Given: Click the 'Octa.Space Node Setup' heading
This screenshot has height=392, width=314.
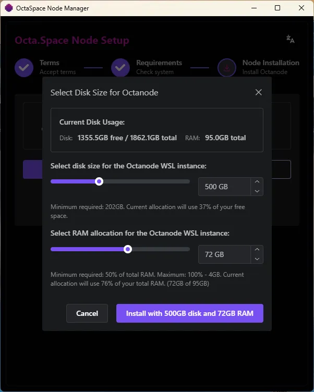Looking at the screenshot, I should [x=72, y=41].
